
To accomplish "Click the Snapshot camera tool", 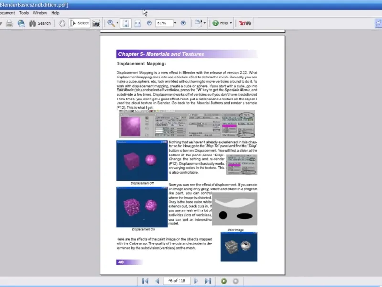I will tap(96, 23).
